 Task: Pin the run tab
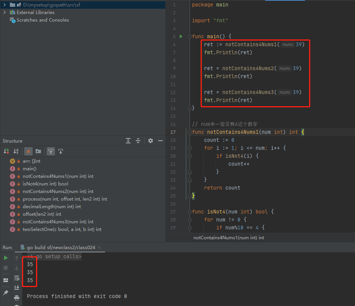click(x=6, y=292)
